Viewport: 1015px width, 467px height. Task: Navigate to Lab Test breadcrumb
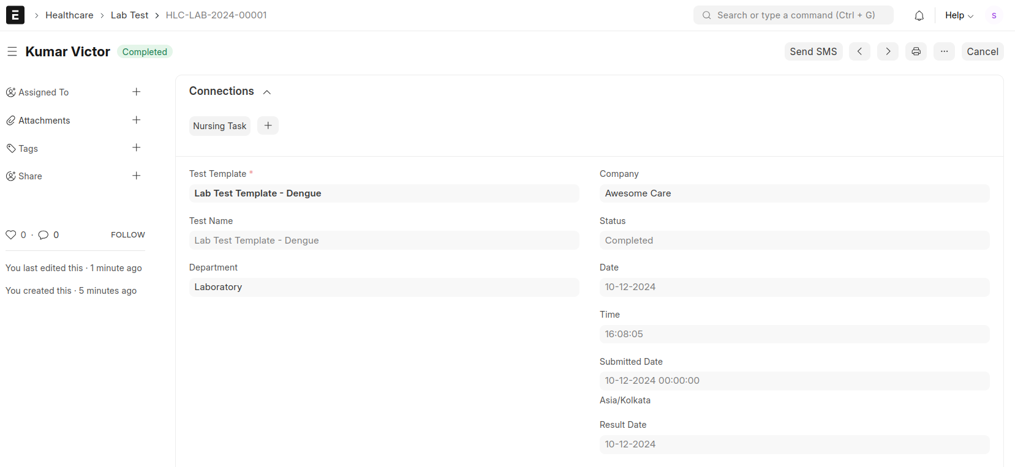click(129, 15)
